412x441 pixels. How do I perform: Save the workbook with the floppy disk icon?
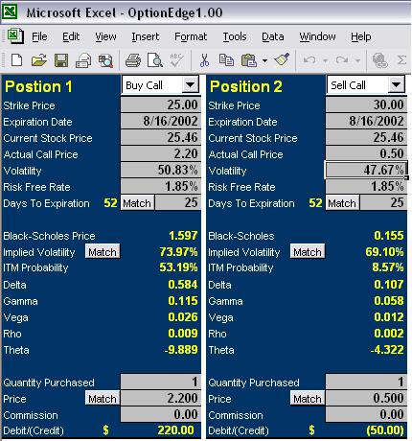(x=61, y=60)
